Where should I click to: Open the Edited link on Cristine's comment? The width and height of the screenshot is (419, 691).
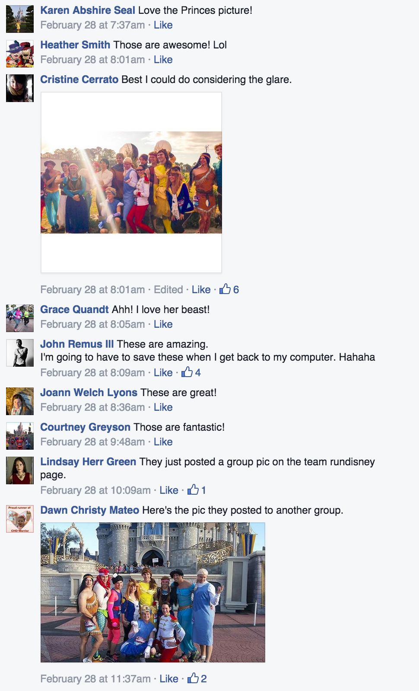pos(168,290)
